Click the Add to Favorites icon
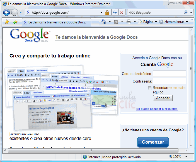The image size is (196, 162). tap(15, 22)
